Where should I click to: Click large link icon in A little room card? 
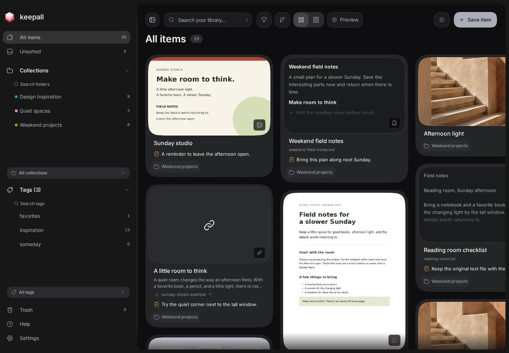(x=209, y=225)
